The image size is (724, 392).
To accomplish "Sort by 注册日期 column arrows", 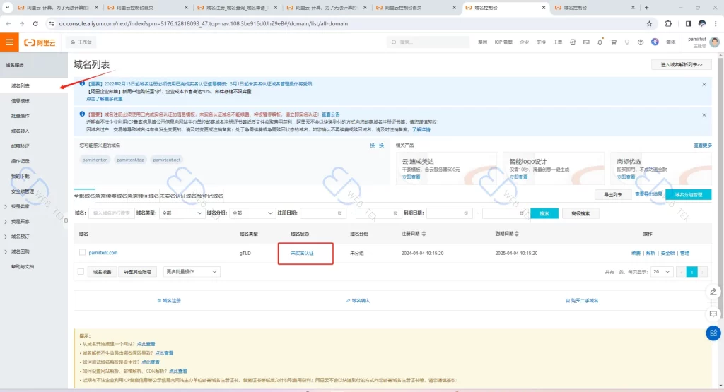I will tap(424, 234).
